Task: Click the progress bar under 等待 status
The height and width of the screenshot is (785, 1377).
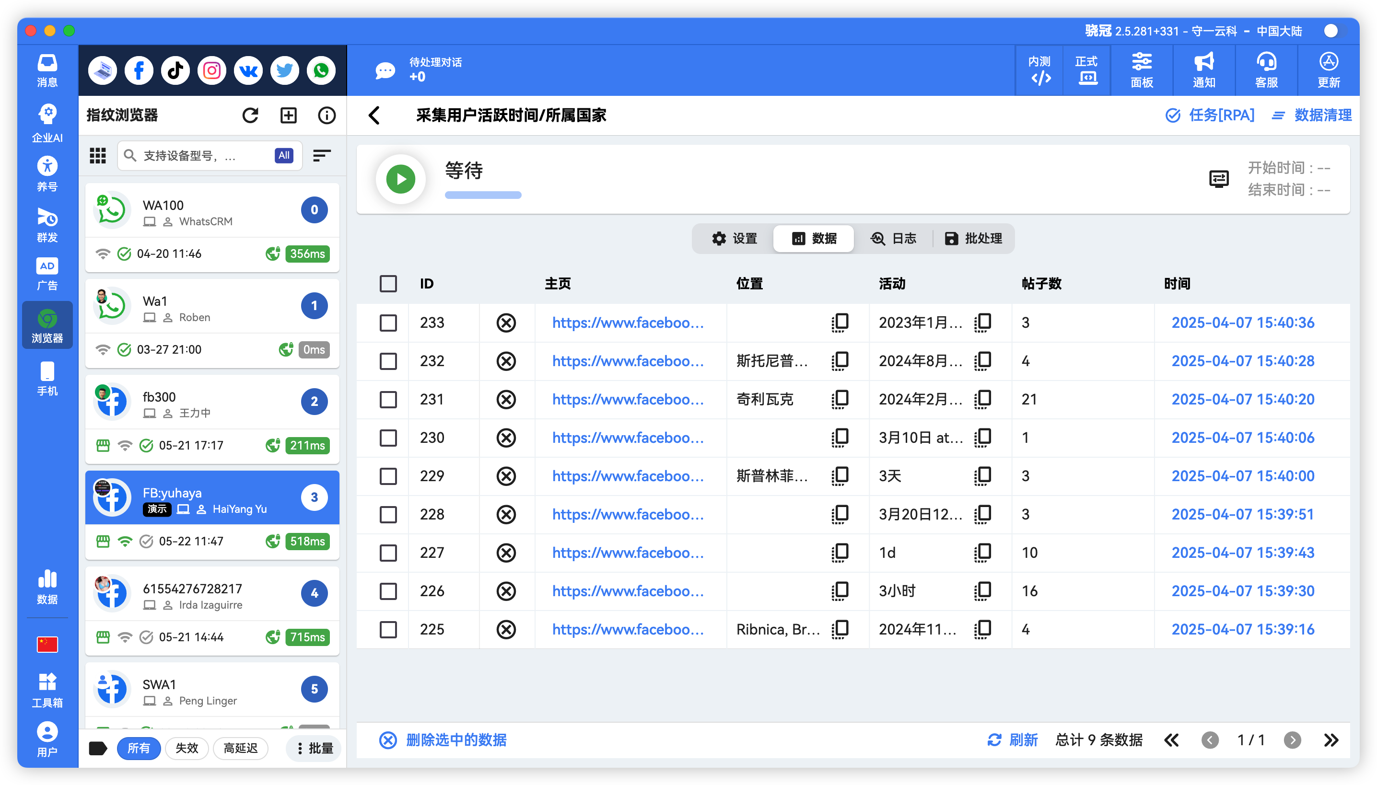Action: 483,195
